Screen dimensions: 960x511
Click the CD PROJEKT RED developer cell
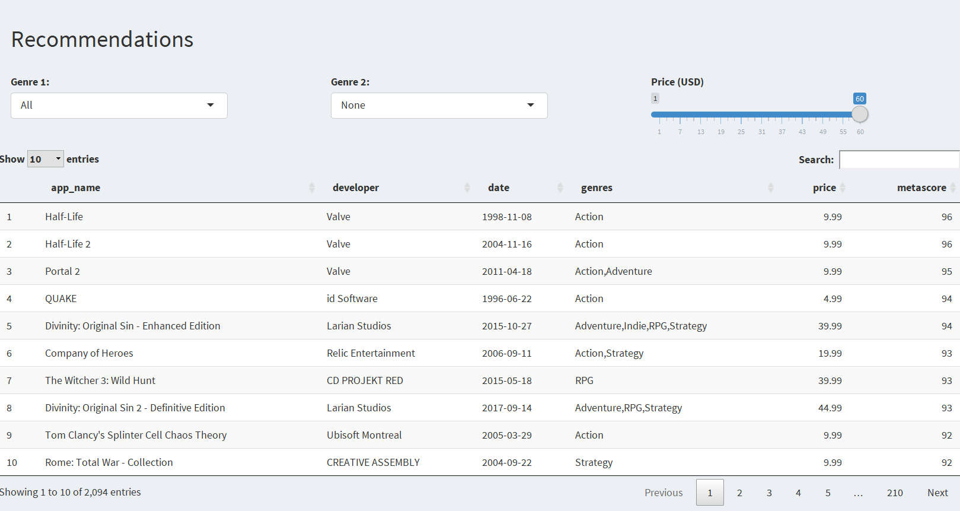(x=365, y=380)
